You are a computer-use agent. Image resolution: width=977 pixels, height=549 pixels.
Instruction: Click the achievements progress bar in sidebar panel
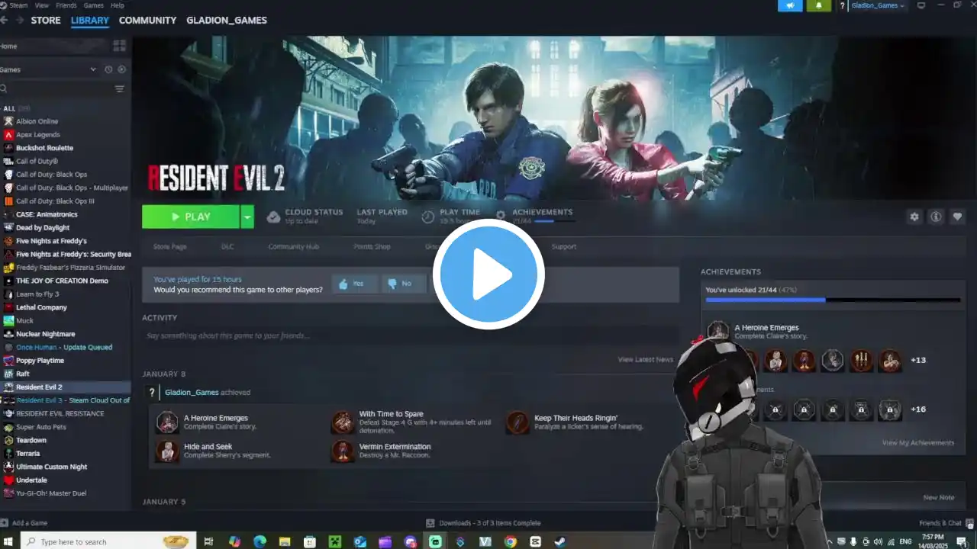[833, 300]
